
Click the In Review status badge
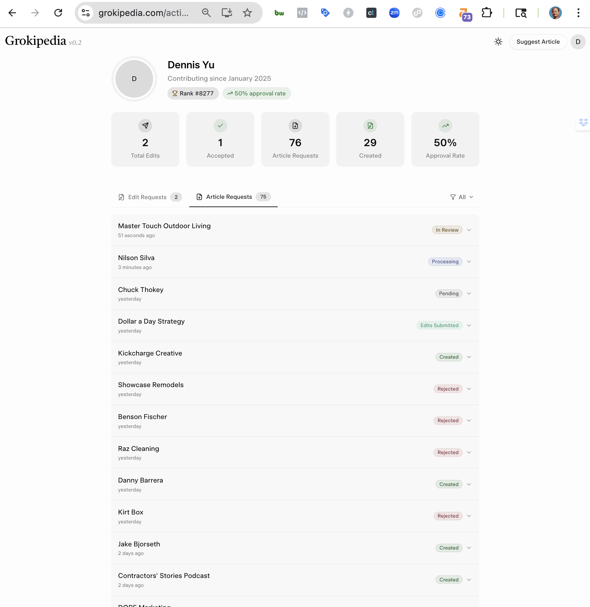[x=447, y=230]
